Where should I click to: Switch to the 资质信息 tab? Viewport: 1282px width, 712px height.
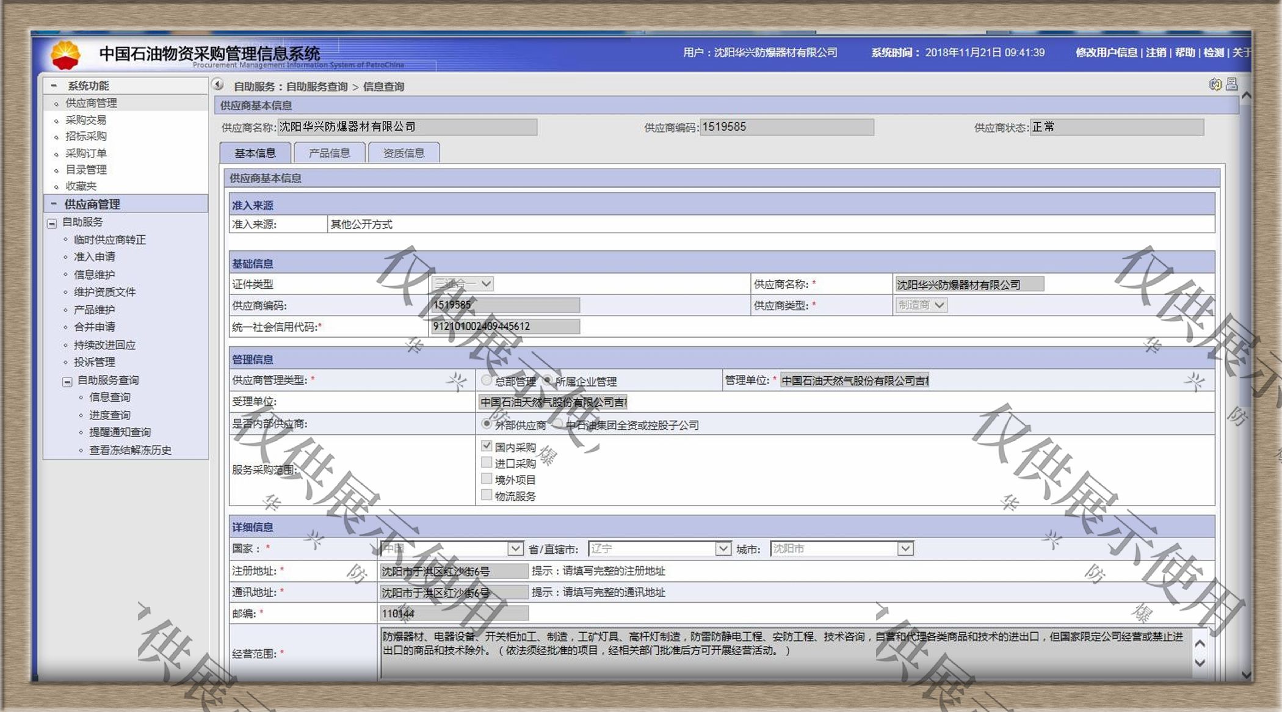point(404,153)
